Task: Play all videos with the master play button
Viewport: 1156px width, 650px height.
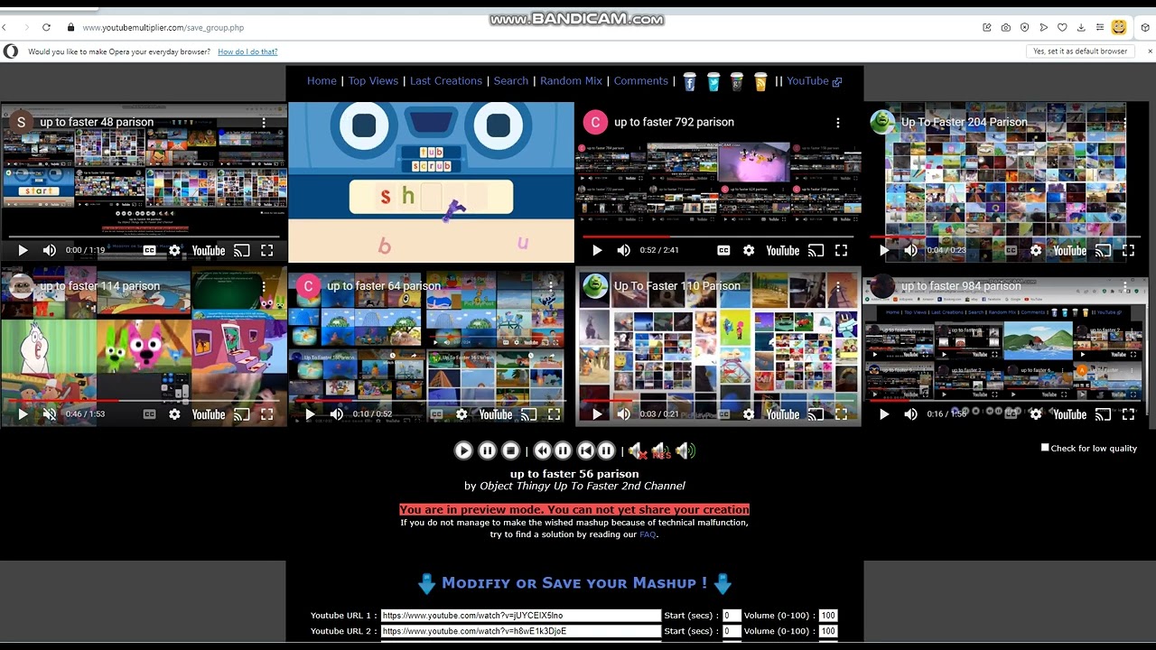Action: point(463,450)
